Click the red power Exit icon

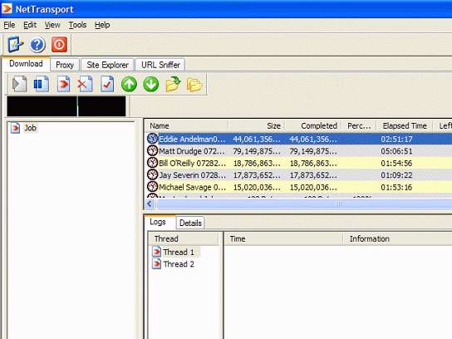59,44
